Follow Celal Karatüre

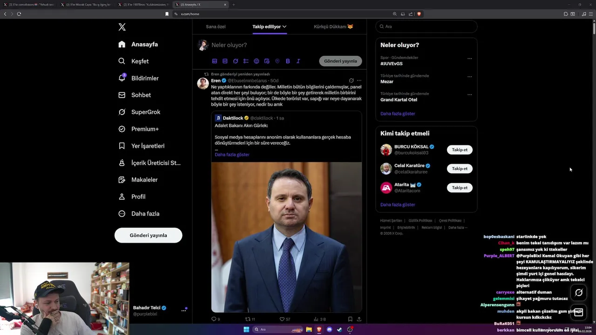(x=460, y=169)
